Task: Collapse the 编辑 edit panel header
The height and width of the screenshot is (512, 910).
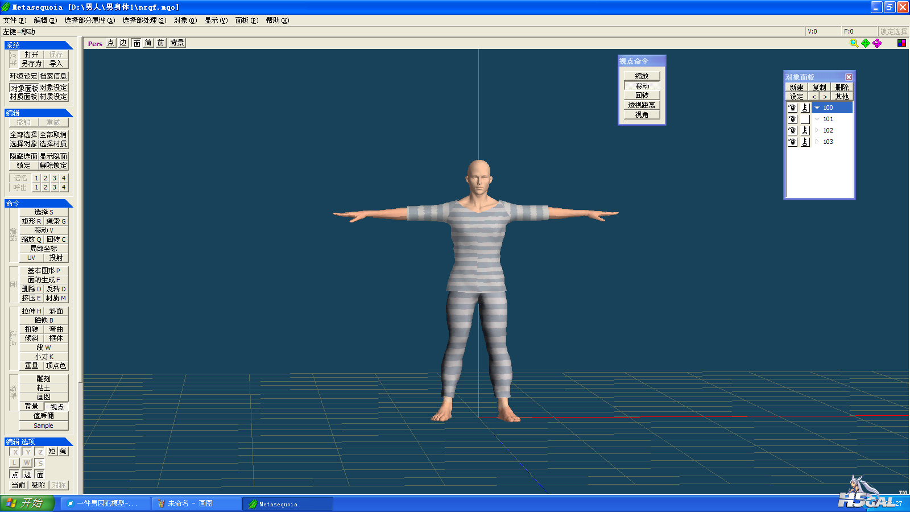Action: (x=39, y=113)
